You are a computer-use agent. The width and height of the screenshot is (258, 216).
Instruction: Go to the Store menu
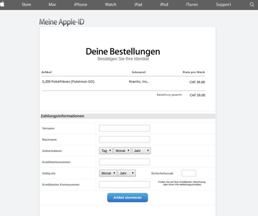pyautogui.click(x=26, y=5)
